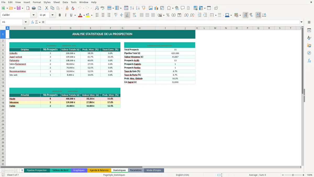The height and width of the screenshot is (177, 314).
Task: Align cell content to bottom
Action: [x=127, y=15]
